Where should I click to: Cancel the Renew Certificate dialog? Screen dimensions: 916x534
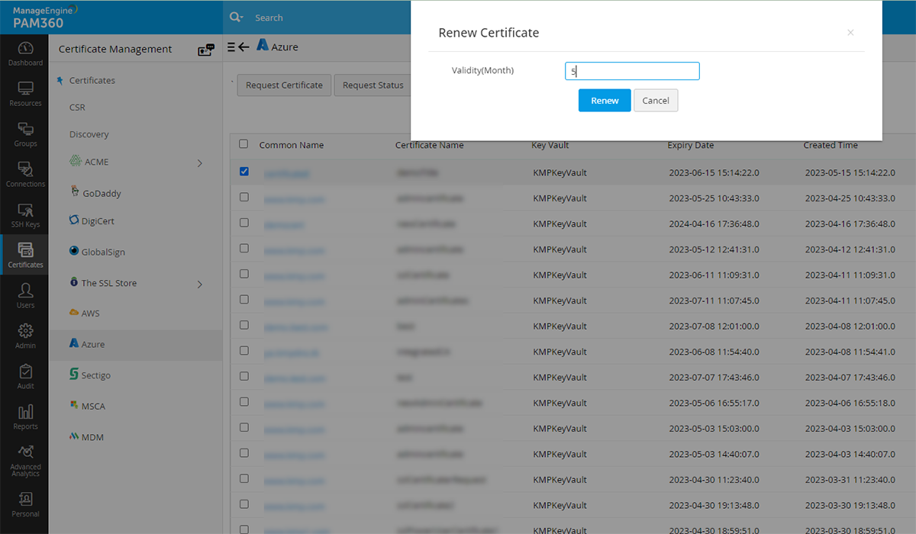pos(656,100)
